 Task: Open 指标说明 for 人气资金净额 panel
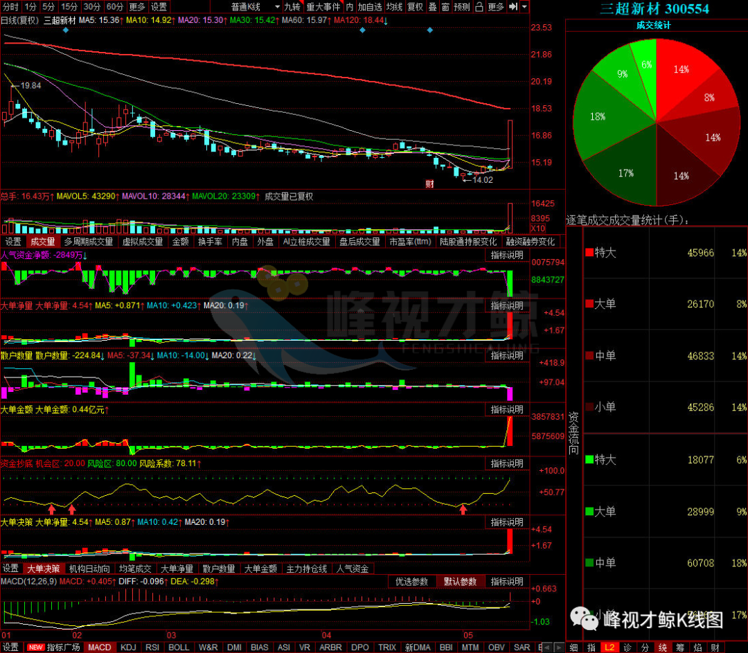(x=507, y=256)
